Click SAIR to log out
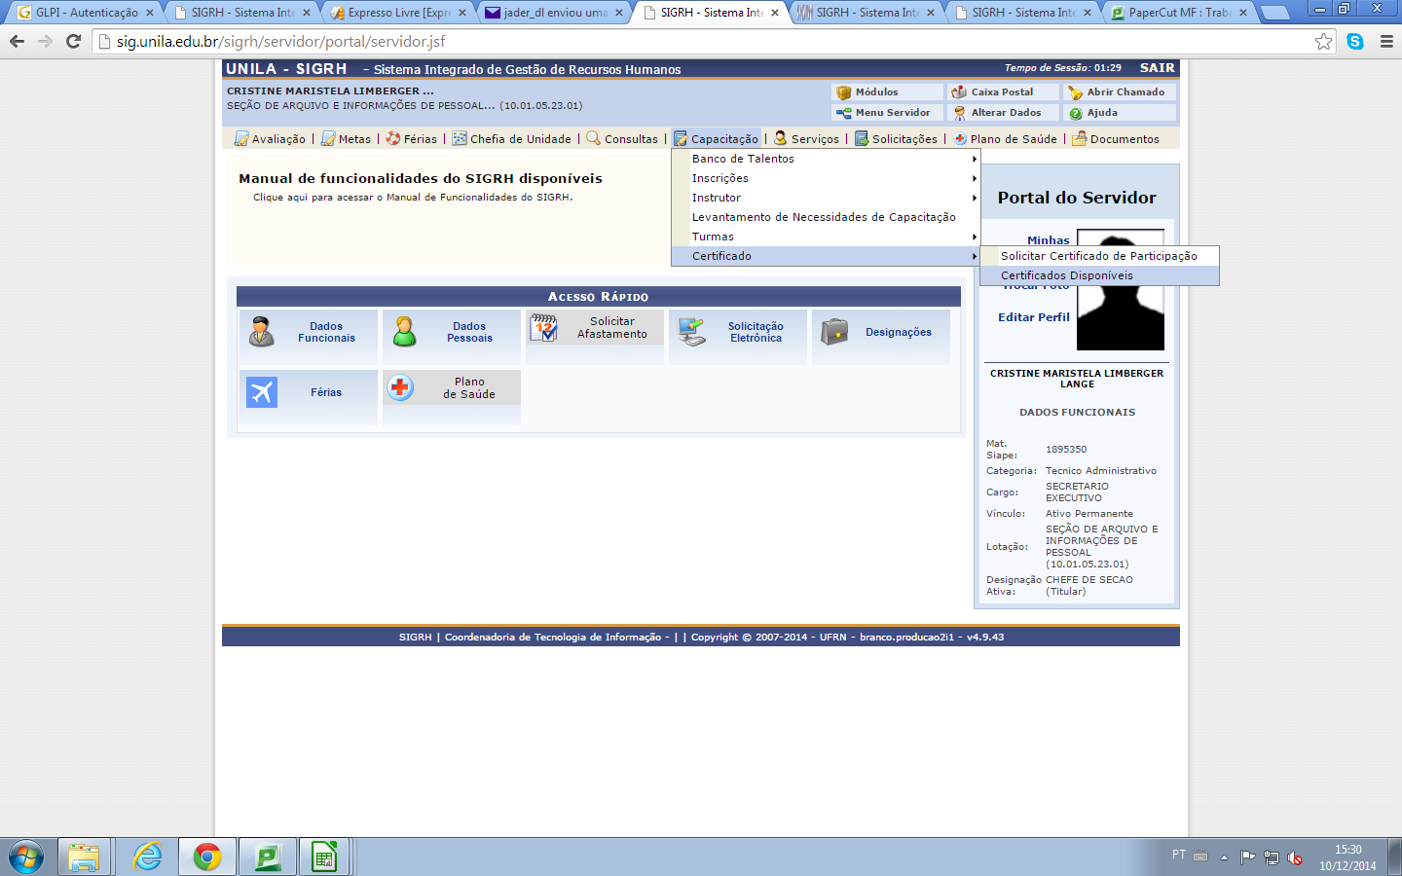 tap(1157, 68)
